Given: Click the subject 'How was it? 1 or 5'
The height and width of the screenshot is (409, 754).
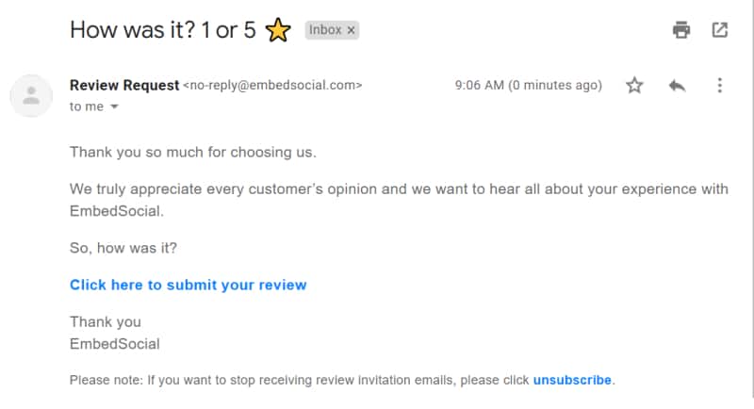Looking at the screenshot, I should tap(162, 30).
